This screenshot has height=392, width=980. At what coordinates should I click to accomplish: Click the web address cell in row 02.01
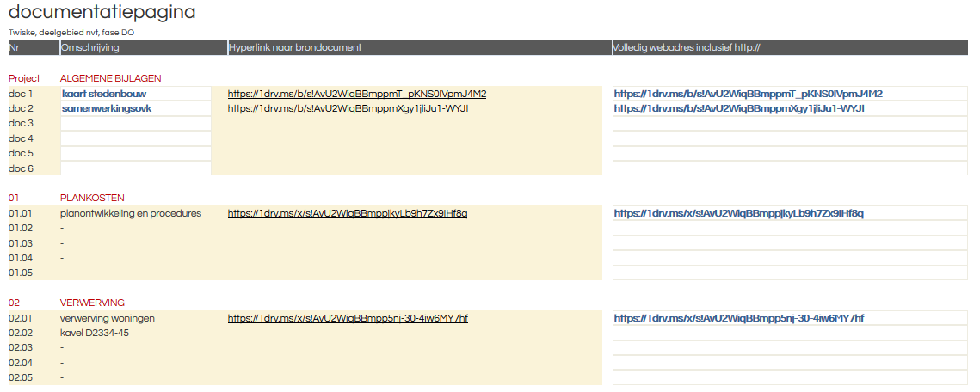[790, 318]
